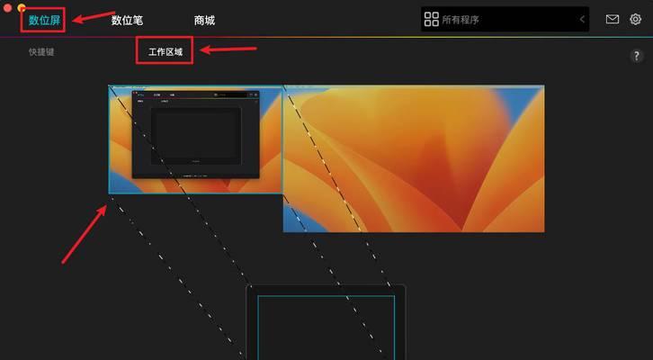
Task: Minimize the window with yellow button
Action: click(x=22, y=7)
